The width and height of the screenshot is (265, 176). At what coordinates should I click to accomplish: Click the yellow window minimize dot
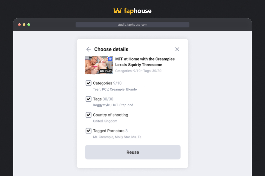(24, 25)
